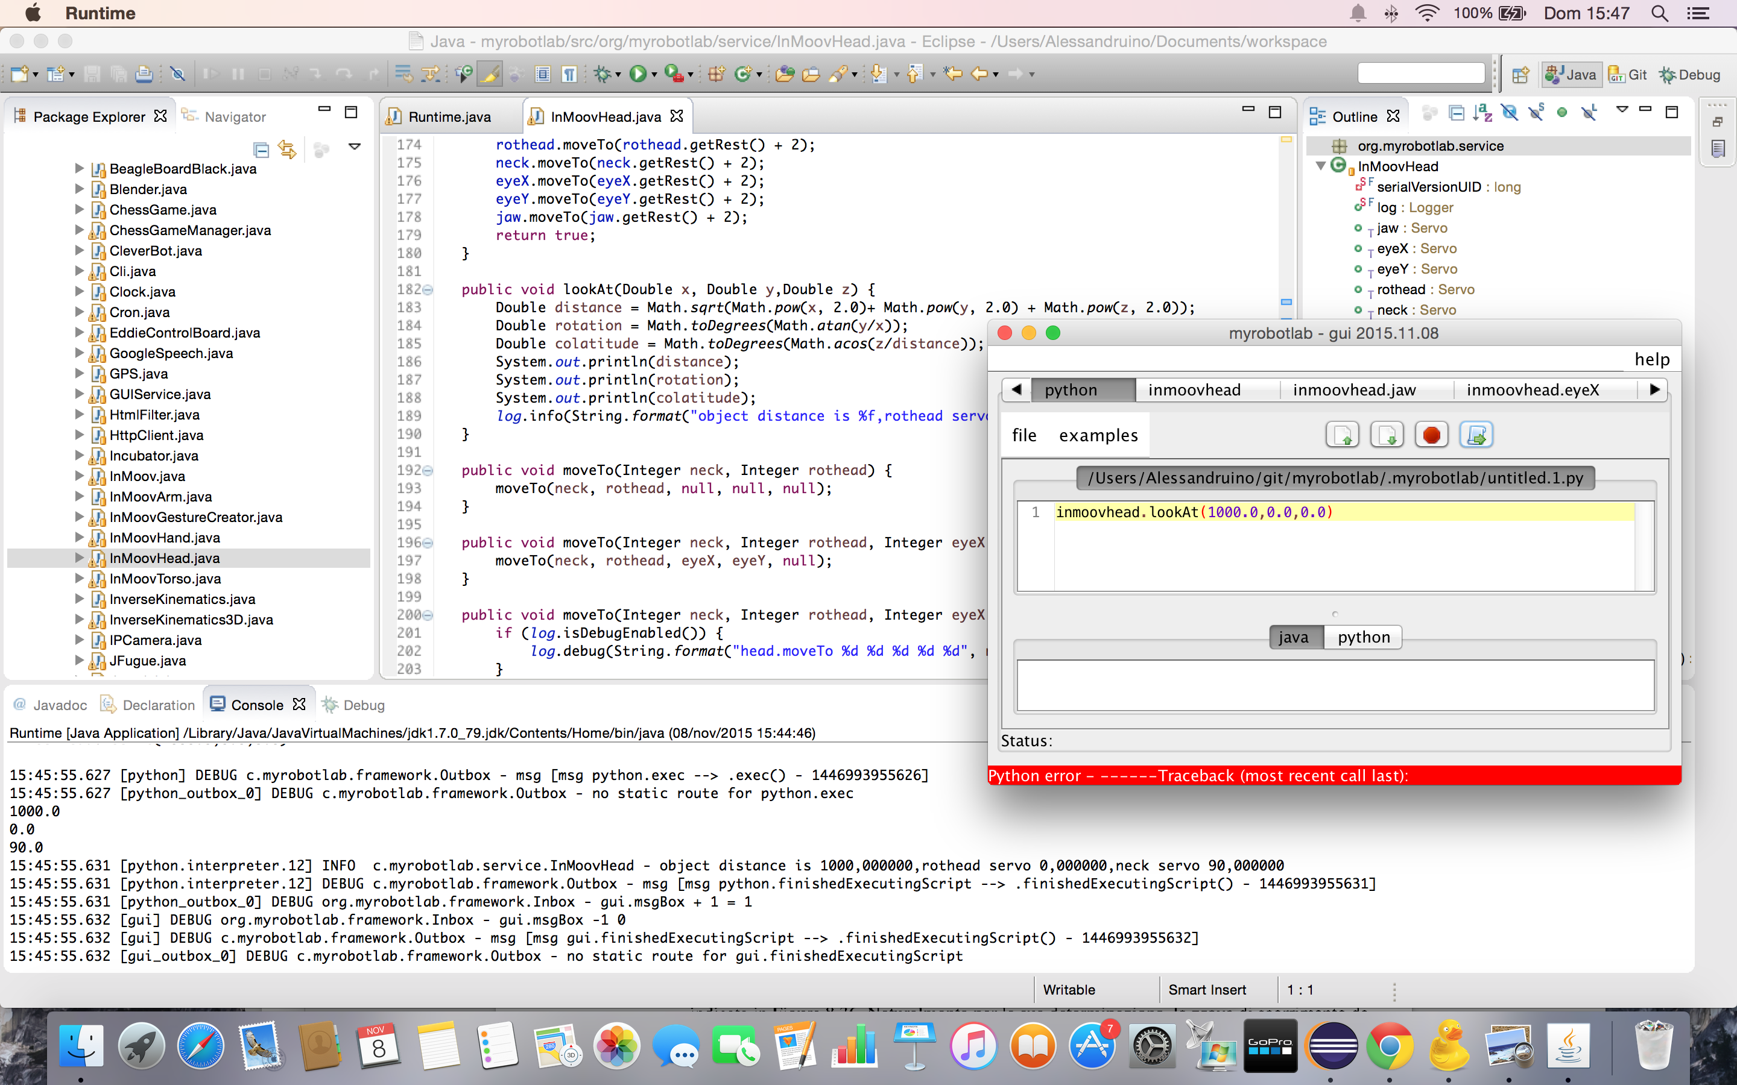This screenshot has height=1085, width=1737.
Task: Toggle Mark Occurrences highlighter in toolbar
Action: tap(490, 74)
